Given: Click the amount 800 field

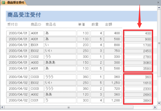Looking at the screenshot, I should tap(113, 45).
